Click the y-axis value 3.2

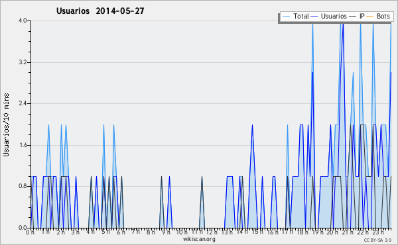click(x=23, y=62)
